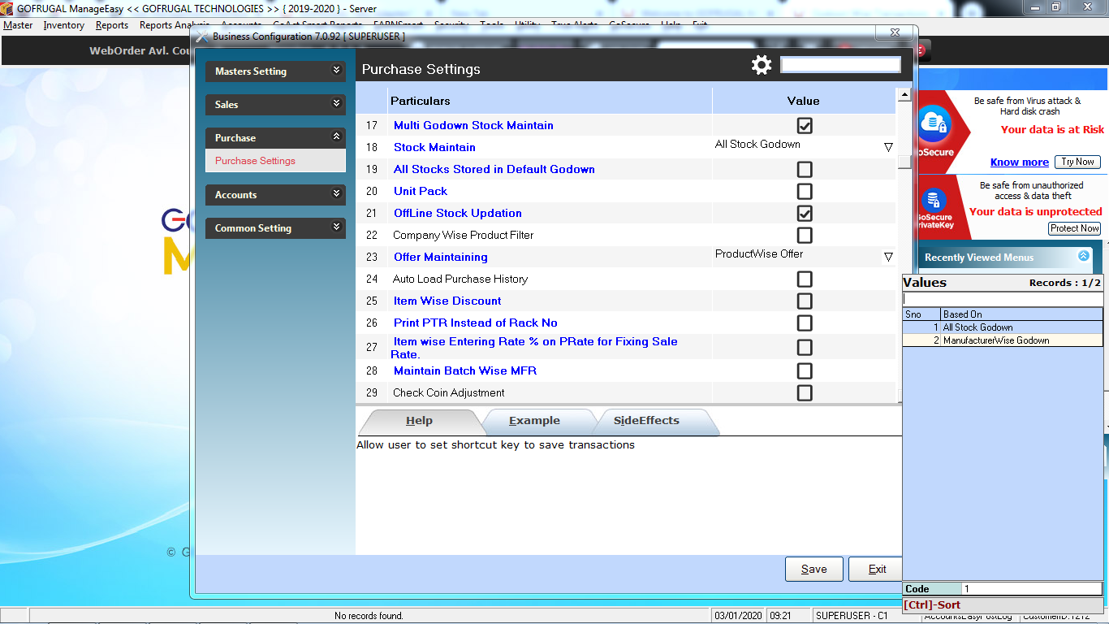Focus the Values filter text box

pos(1003,299)
